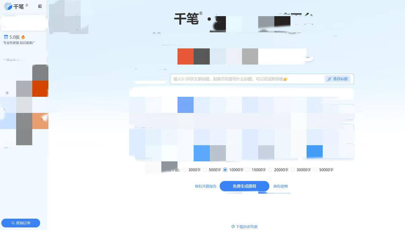
Task: Click the 千笔 logo in the sidebar
Action: (16, 6)
